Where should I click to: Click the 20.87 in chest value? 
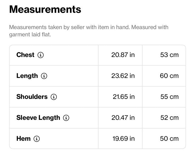click(x=123, y=55)
